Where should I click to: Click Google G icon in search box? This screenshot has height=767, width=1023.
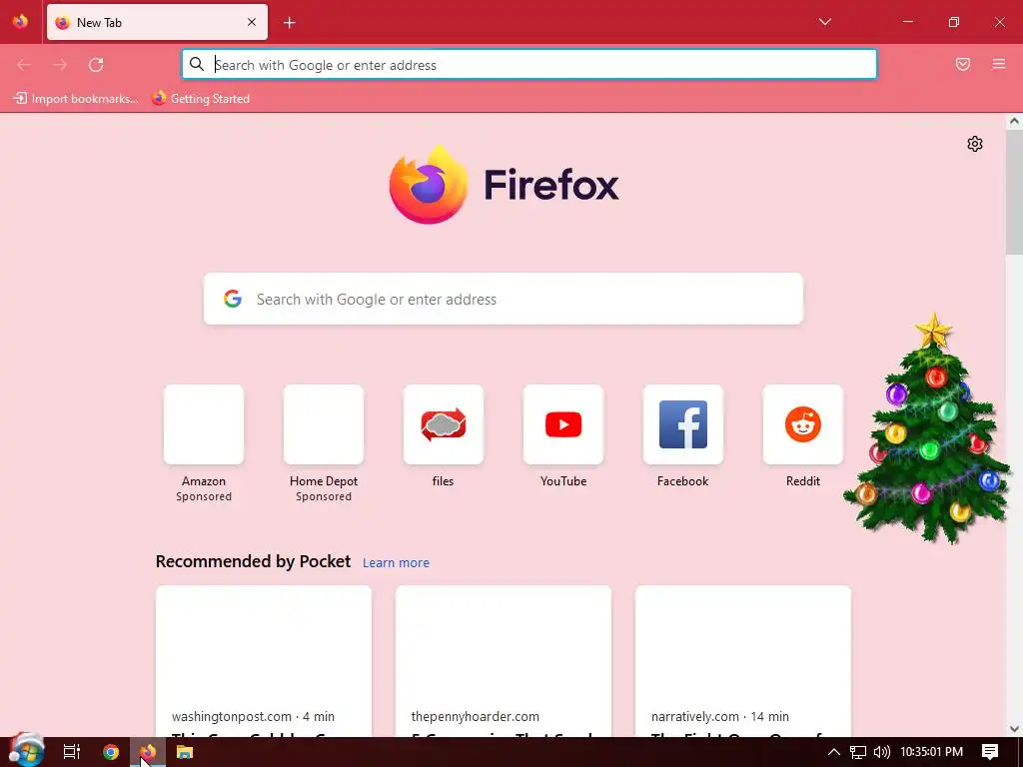click(233, 299)
